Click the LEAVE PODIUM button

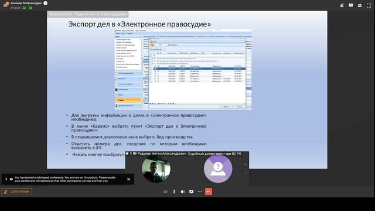point(17,192)
